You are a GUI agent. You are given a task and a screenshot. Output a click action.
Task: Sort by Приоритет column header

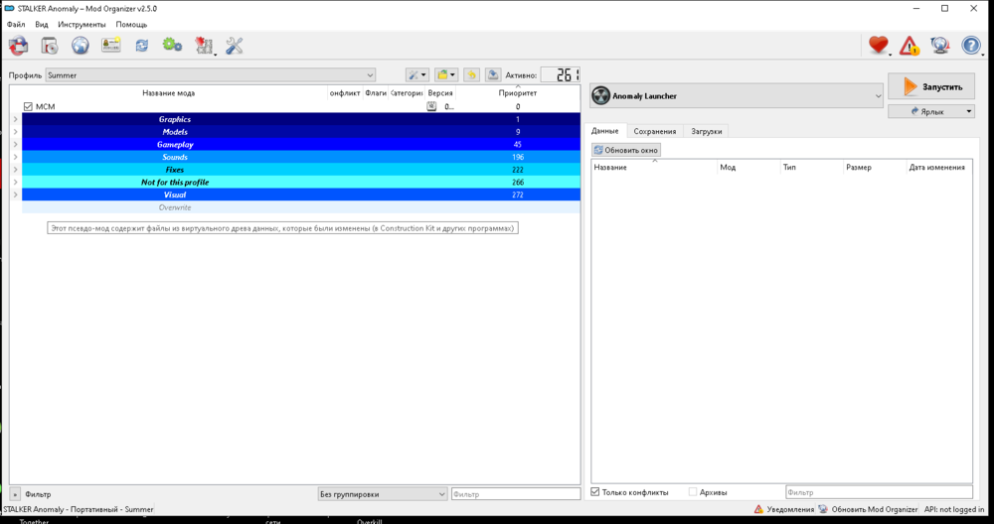pos(517,93)
